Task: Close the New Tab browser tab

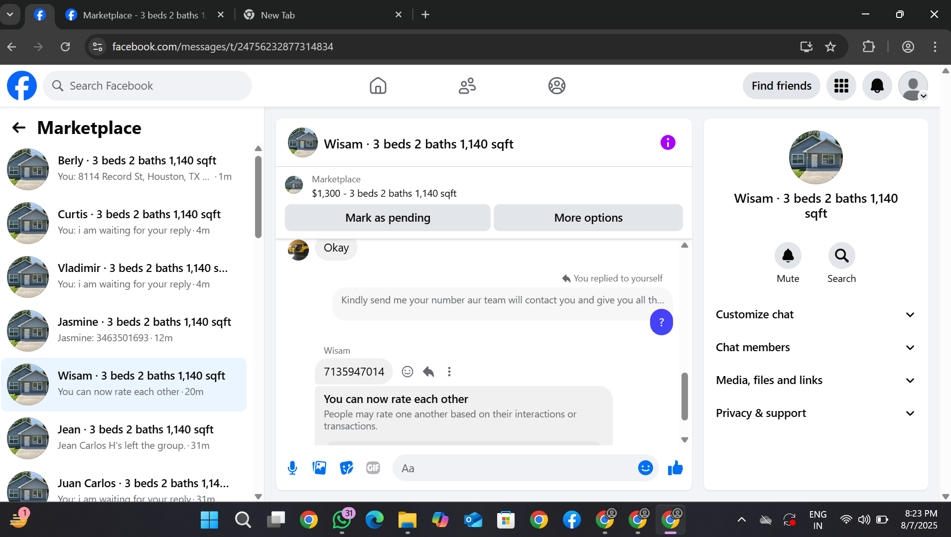Action: pos(399,15)
